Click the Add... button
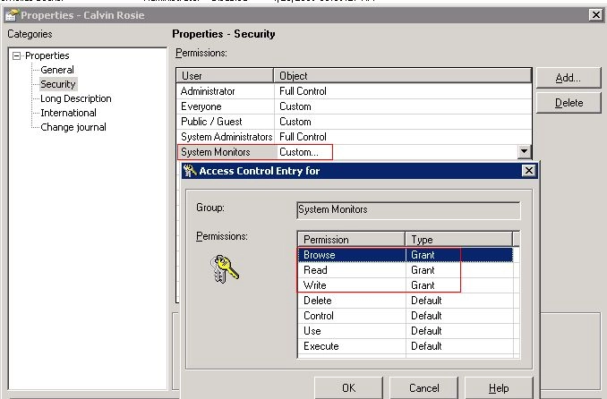The width and height of the screenshot is (607, 399). click(x=569, y=78)
